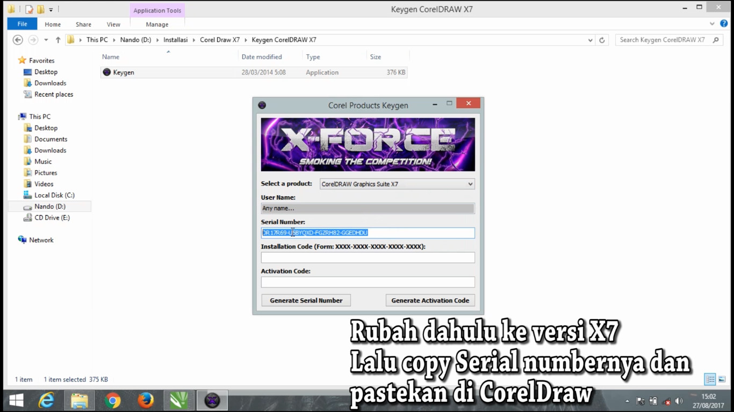Click the Up one level arrow
734x412 pixels.
click(58, 40)
